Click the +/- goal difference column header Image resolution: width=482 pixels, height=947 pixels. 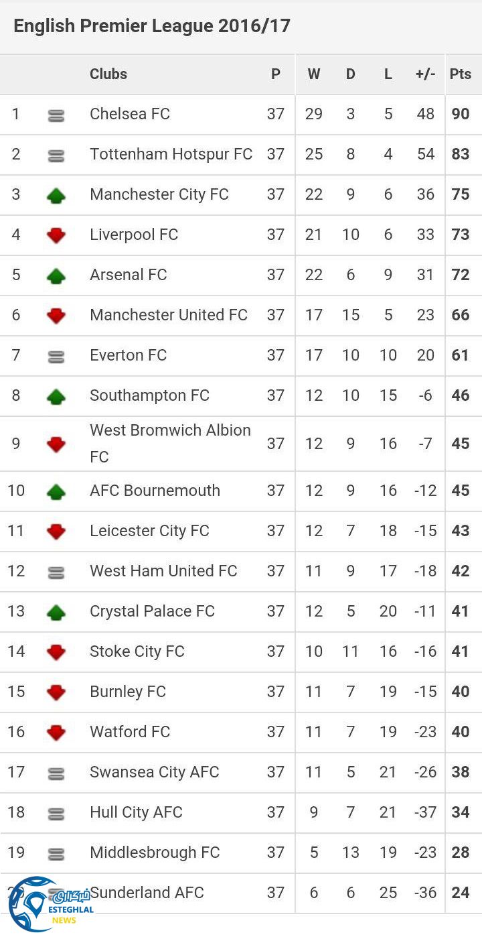pos(425,74)
